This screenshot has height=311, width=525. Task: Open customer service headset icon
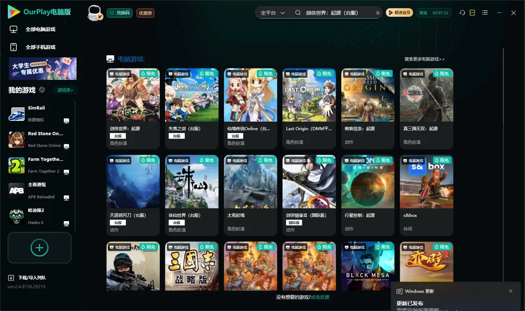coord(462,13)
